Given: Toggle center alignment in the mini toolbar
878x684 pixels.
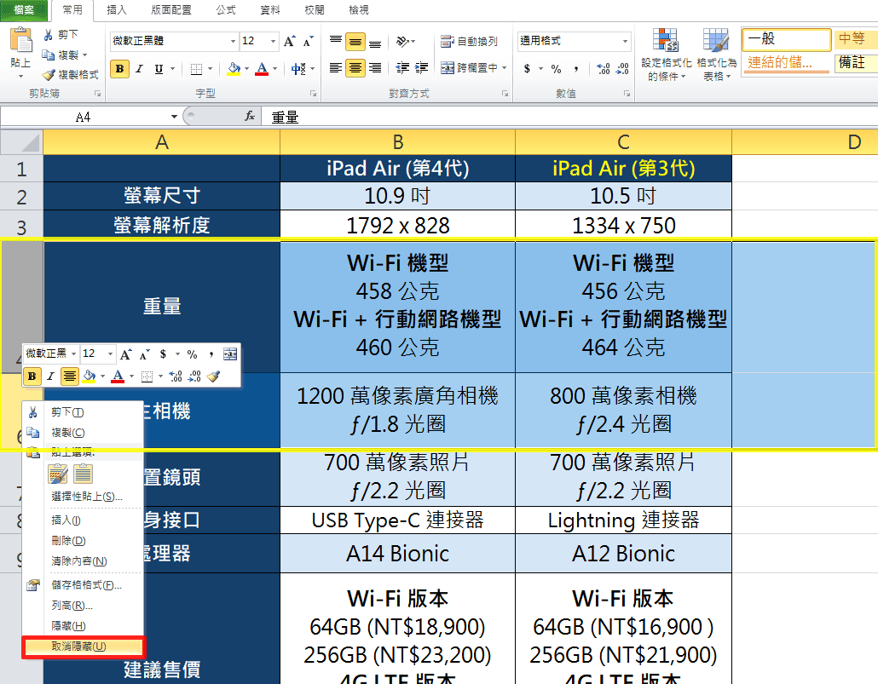Looking at the screenshot, I should tap(69, 376).
